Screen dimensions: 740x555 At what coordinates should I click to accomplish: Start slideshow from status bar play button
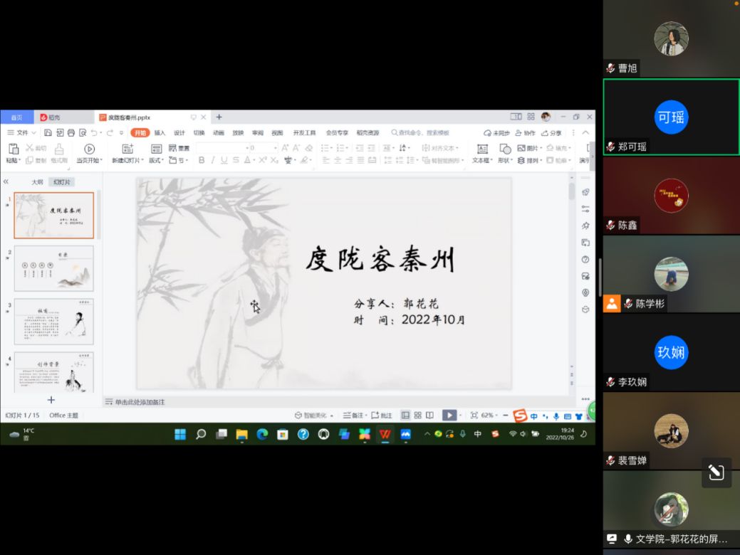(x=449, y=415)
